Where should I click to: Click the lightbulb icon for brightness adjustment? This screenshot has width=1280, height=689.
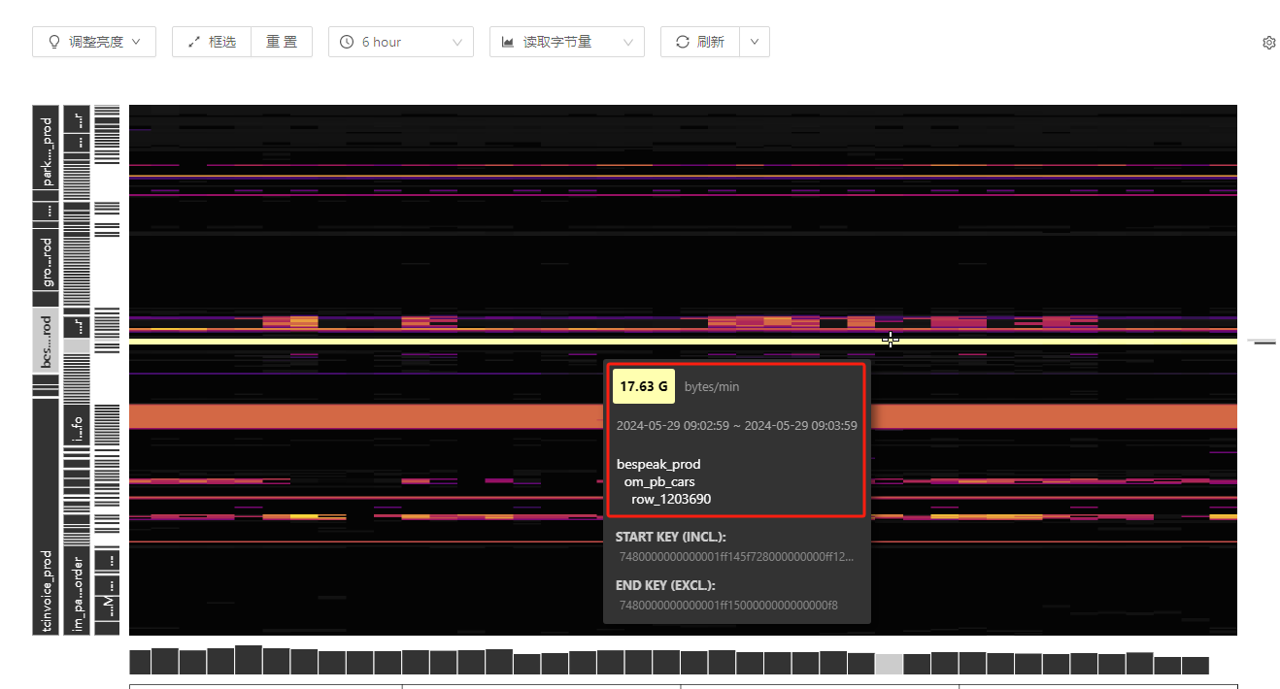pyautogui.click(x=54, y=42)
